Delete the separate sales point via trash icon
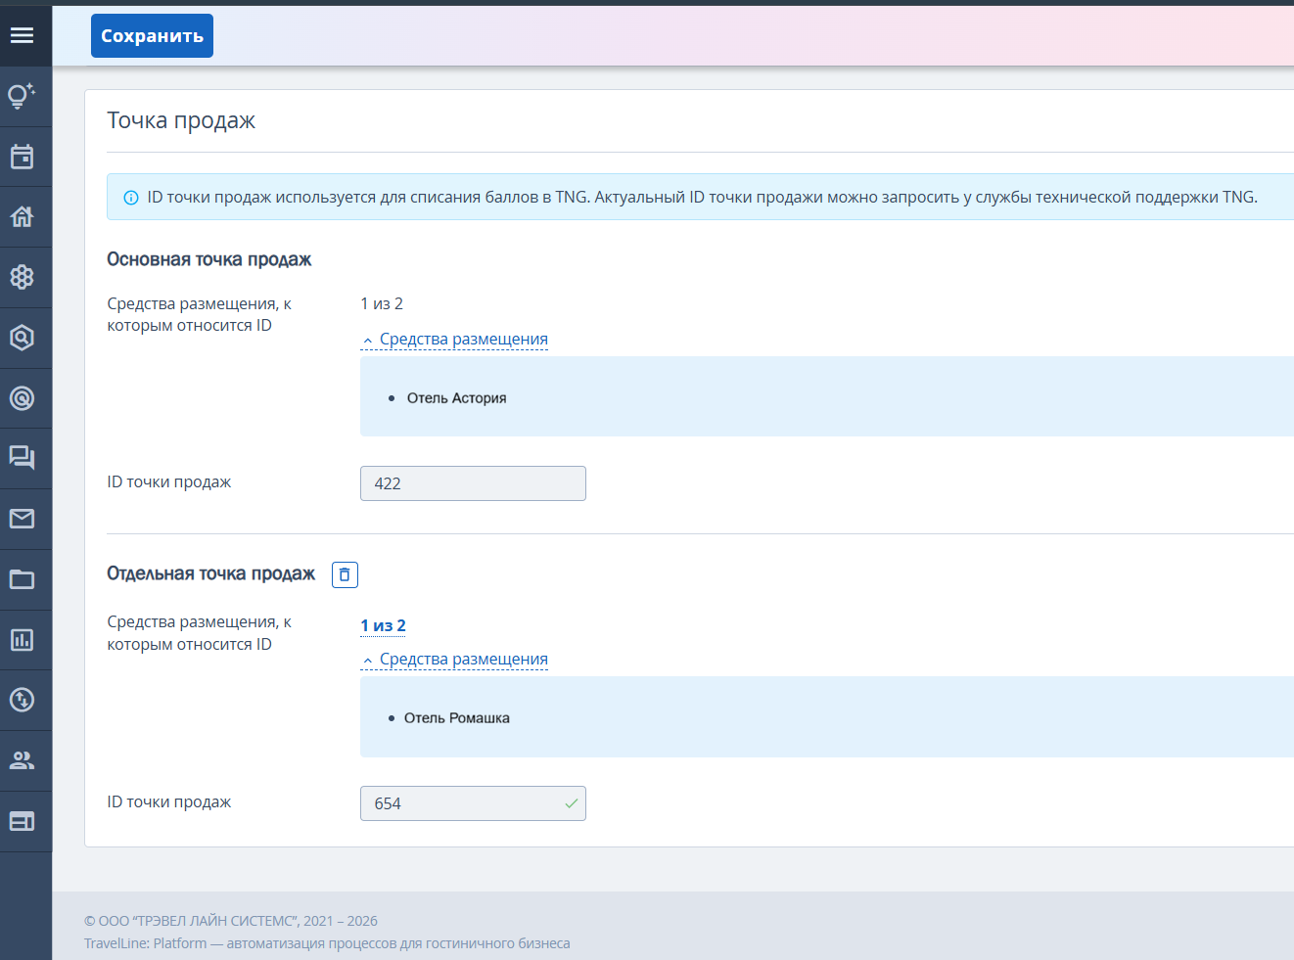Screen dimensions: 1294x960 (345, 574)
